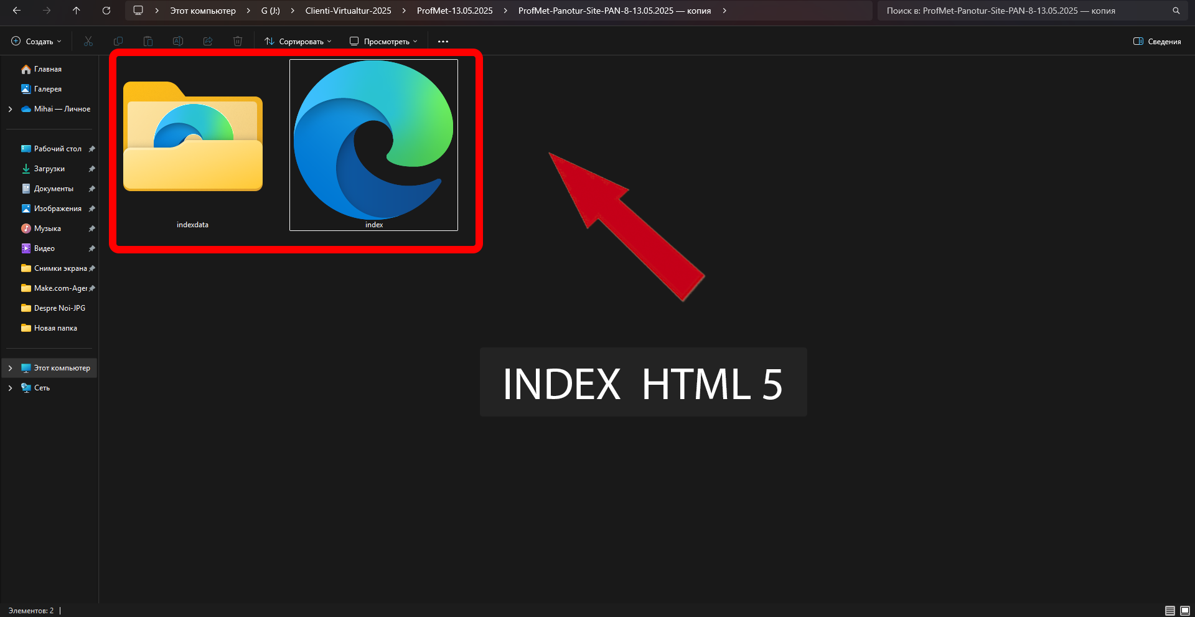Navigate to ProfMet-13.05.2025 breadcrumb
The height and width of the screenshot is (617, 1195).
[455, 11]
